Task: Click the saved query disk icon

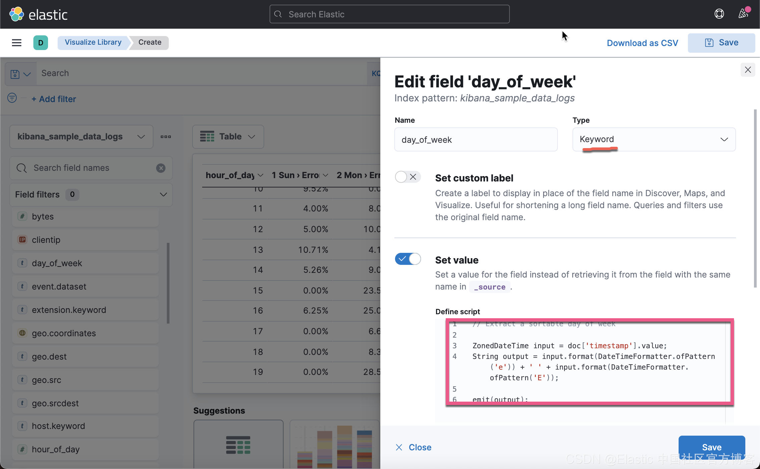Action: pos(15,74)
